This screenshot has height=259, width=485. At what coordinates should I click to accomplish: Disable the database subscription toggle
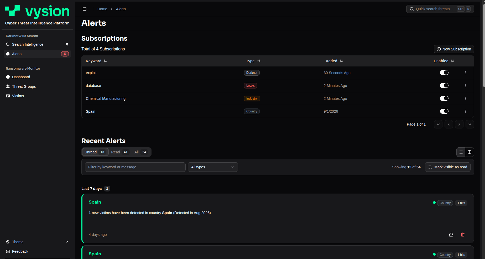[444, 86]
